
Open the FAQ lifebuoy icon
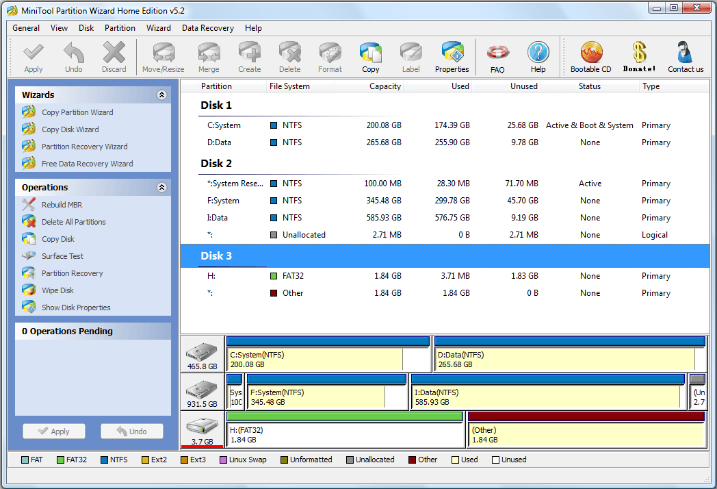pos(497,53)
